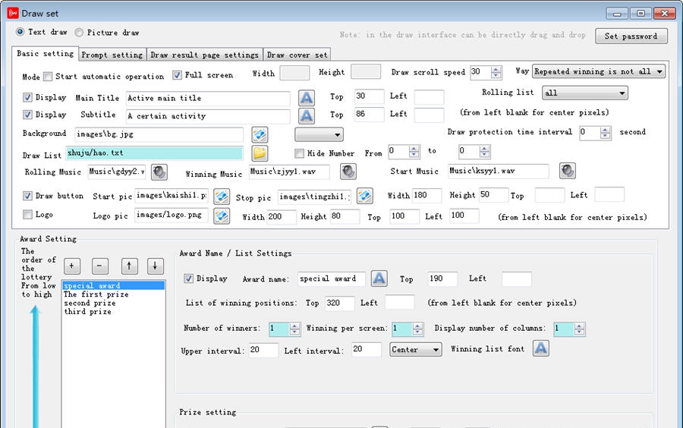Open Winning list font settings icon
Screen dimensions: 683x428
tap(540, 348)
